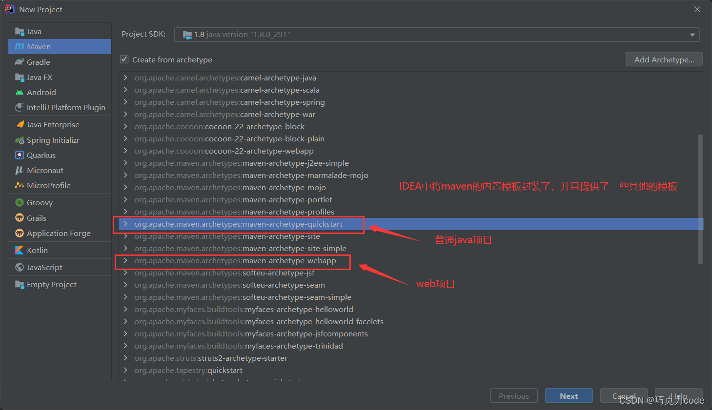Viewport: 712px width, 410px height.
Task: Select camel-archetype-spring archetype text
Action: pyautogui.click(x=229, y=102)
